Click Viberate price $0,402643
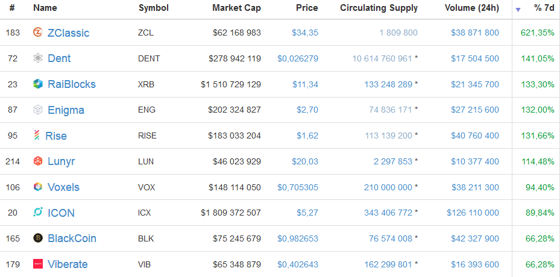Image resolution: width=560 pixels, height=277 pixels. click(298, 264)
